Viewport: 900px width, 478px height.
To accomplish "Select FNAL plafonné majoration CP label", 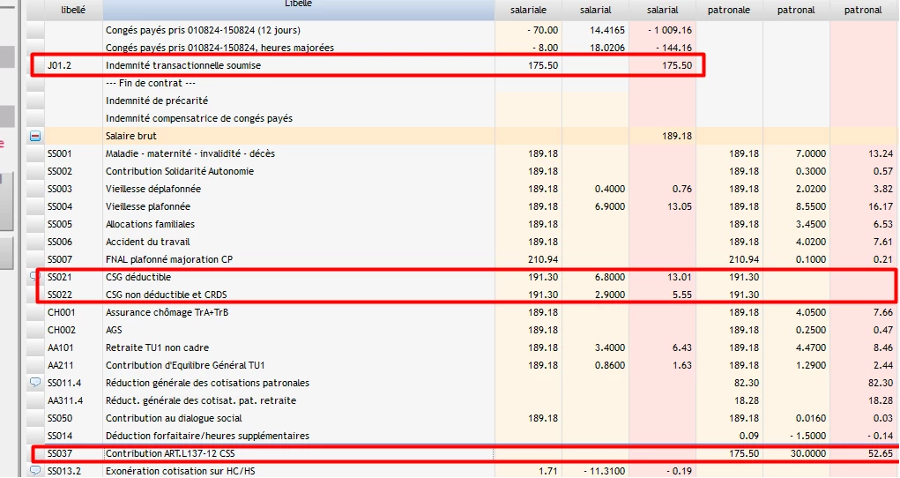I will tap(169, 259).
